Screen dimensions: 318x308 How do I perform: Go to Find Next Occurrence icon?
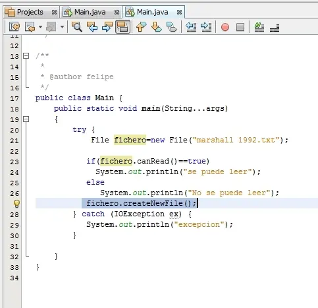click(x=107, y=27)
